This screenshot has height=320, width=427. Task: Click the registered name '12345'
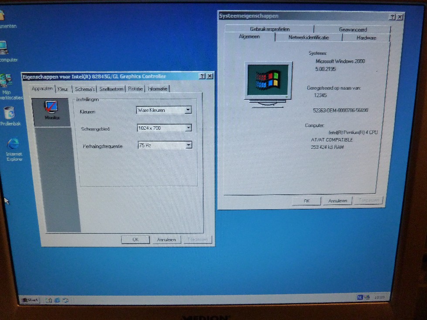click(320, 95)
